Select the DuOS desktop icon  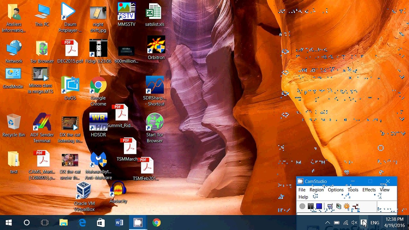(70, 88)
